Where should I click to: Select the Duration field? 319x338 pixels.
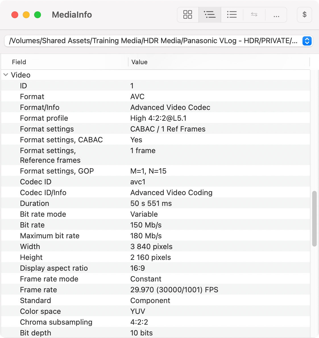(34, 203)
